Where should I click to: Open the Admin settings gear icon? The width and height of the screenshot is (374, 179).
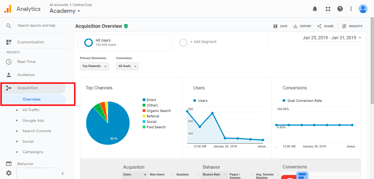pos(9,173)
